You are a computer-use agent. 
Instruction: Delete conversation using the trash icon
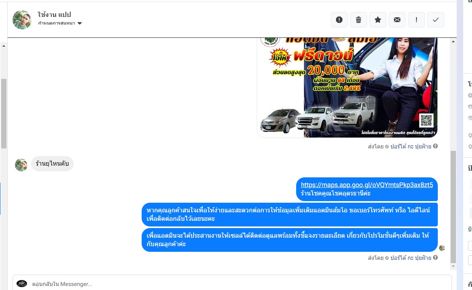tap(358, 20)
